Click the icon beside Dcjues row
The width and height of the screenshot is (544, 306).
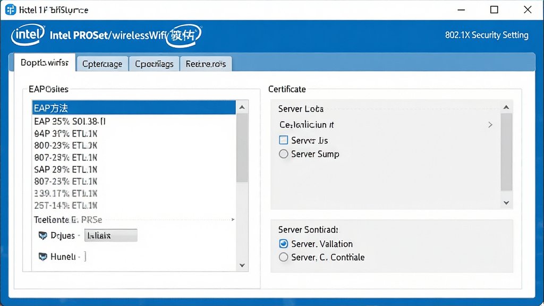[x=42, y=236]
